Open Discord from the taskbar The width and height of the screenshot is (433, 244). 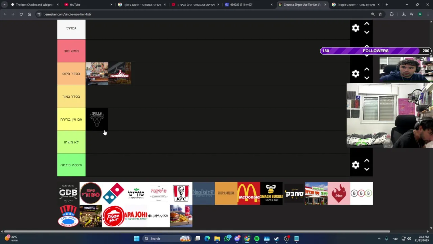(x=237, y=239)
